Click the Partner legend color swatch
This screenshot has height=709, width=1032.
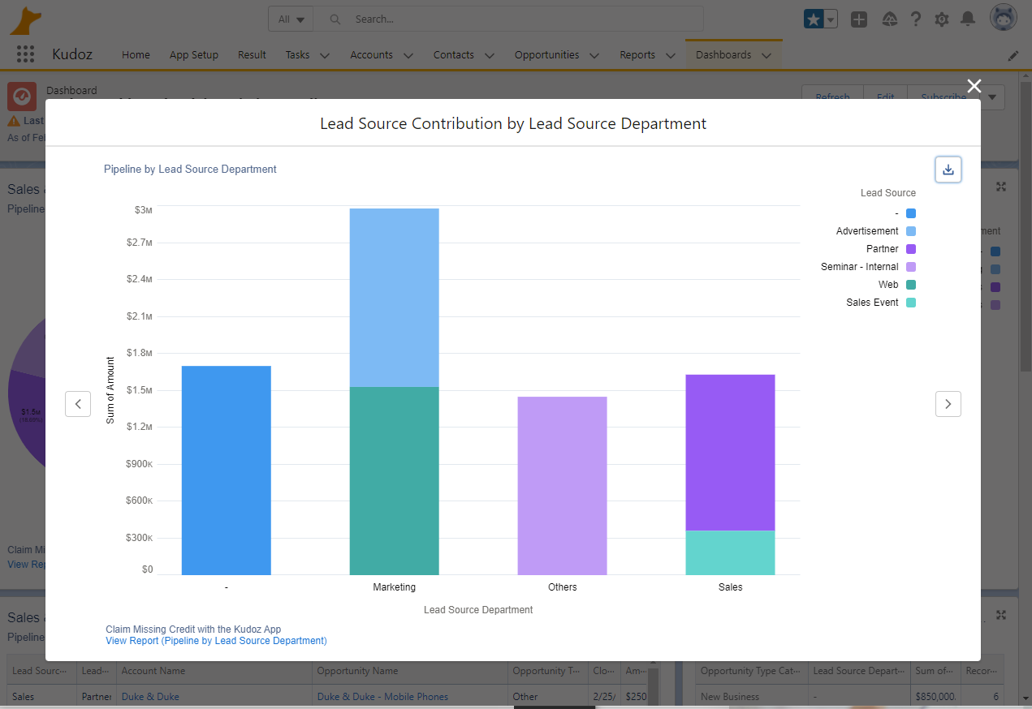point(910,249)
